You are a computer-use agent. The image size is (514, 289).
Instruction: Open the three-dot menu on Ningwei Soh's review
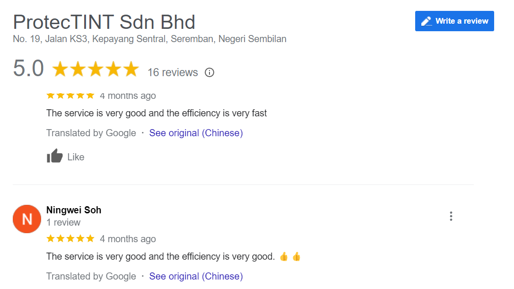[x=451, y=216]
